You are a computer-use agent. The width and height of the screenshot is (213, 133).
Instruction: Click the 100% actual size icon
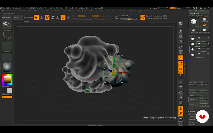click(x=181, y=42)
